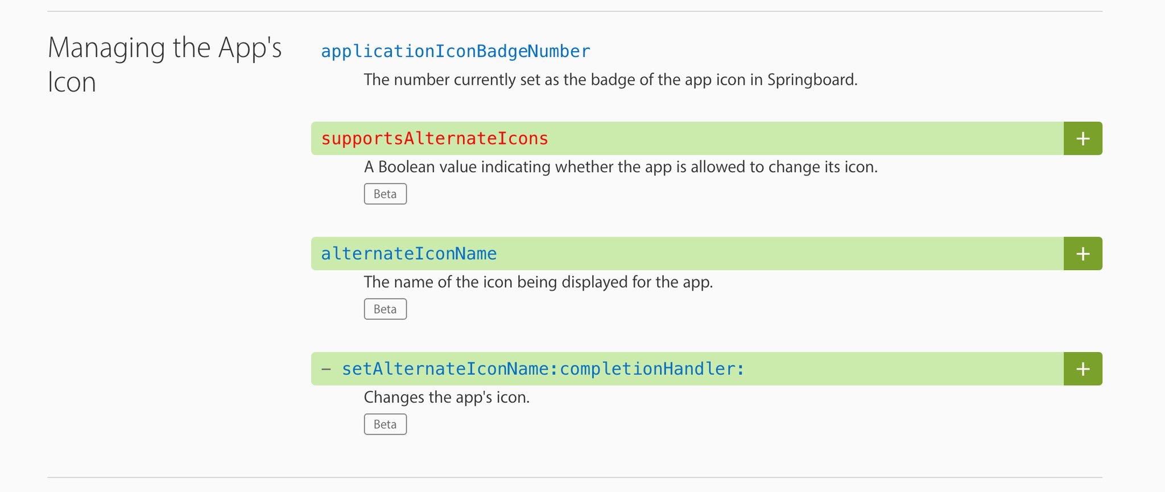Click the Beta badge under alternateIconName

point(385,309)
